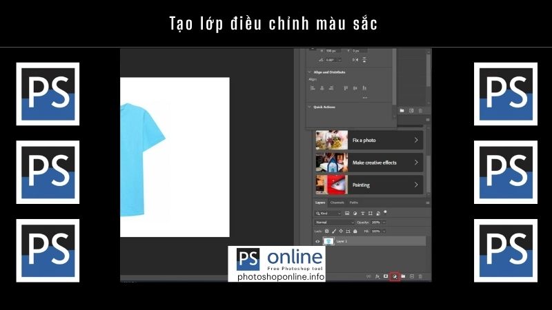Align right edges
Screen dimensions: 552x310
[331, 88]
